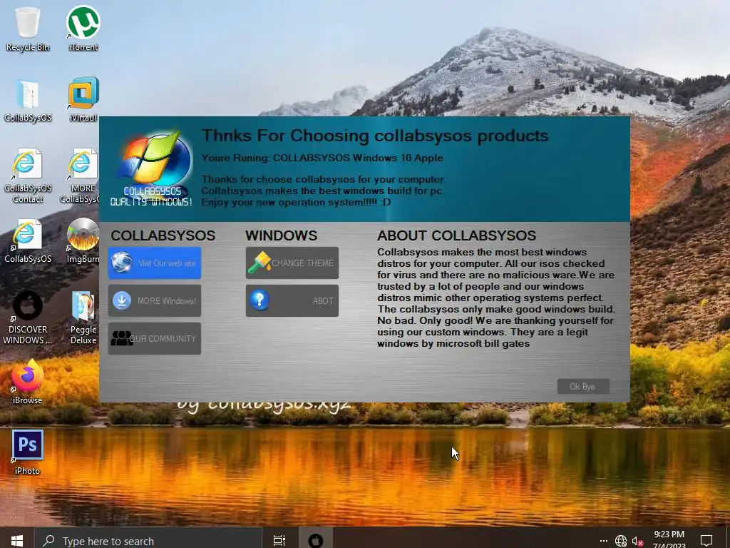Click the apple app taskbar icon
Screen dimensions: 730x548
[316, 539]
